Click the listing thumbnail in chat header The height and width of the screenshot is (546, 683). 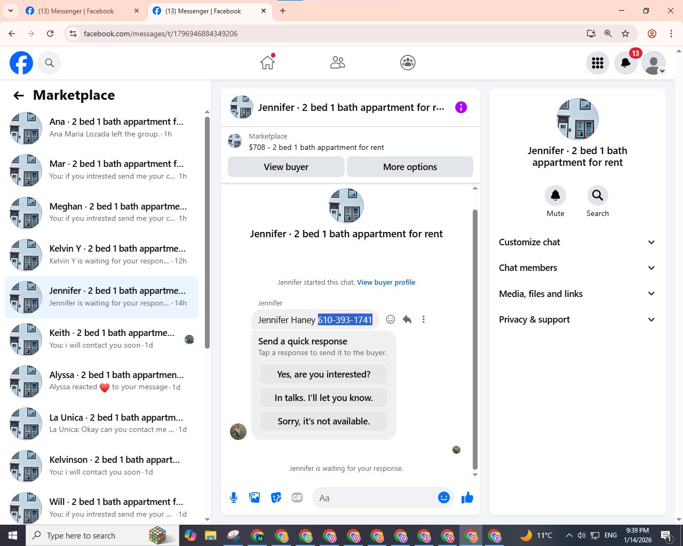pos(241,107)
